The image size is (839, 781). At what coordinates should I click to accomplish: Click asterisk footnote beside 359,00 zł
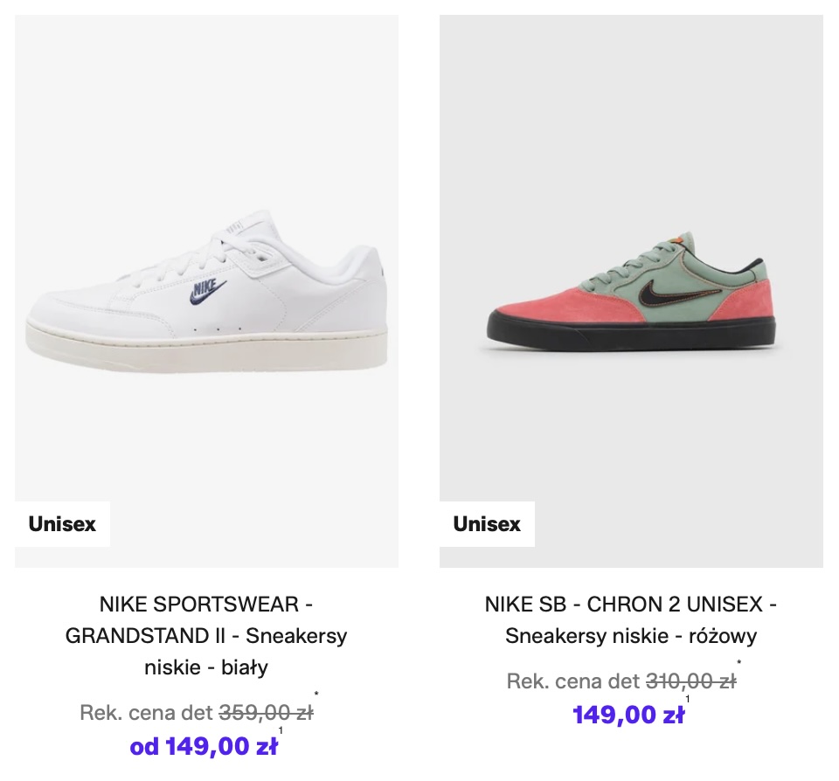(316, 695)
